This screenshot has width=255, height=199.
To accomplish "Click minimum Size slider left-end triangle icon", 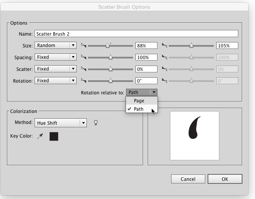I will click(83, 45).
